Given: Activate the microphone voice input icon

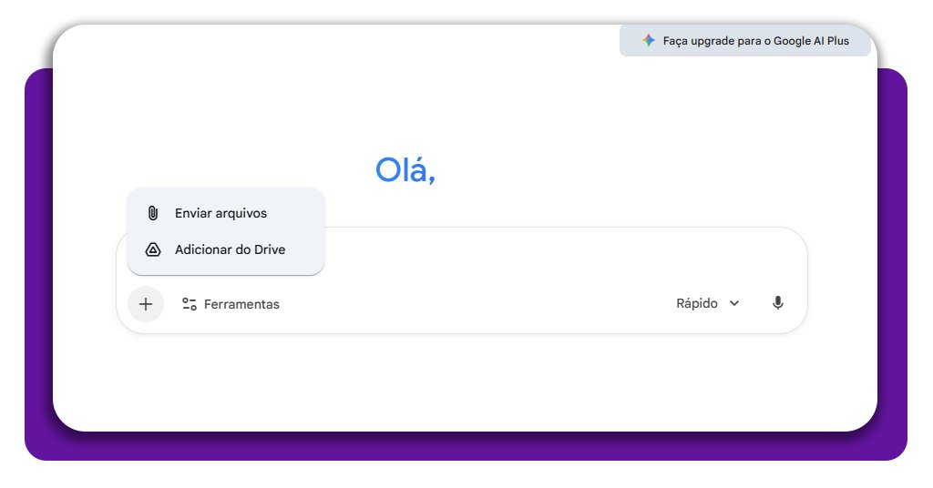Looking at the screenshot, I should coord(777,303).
